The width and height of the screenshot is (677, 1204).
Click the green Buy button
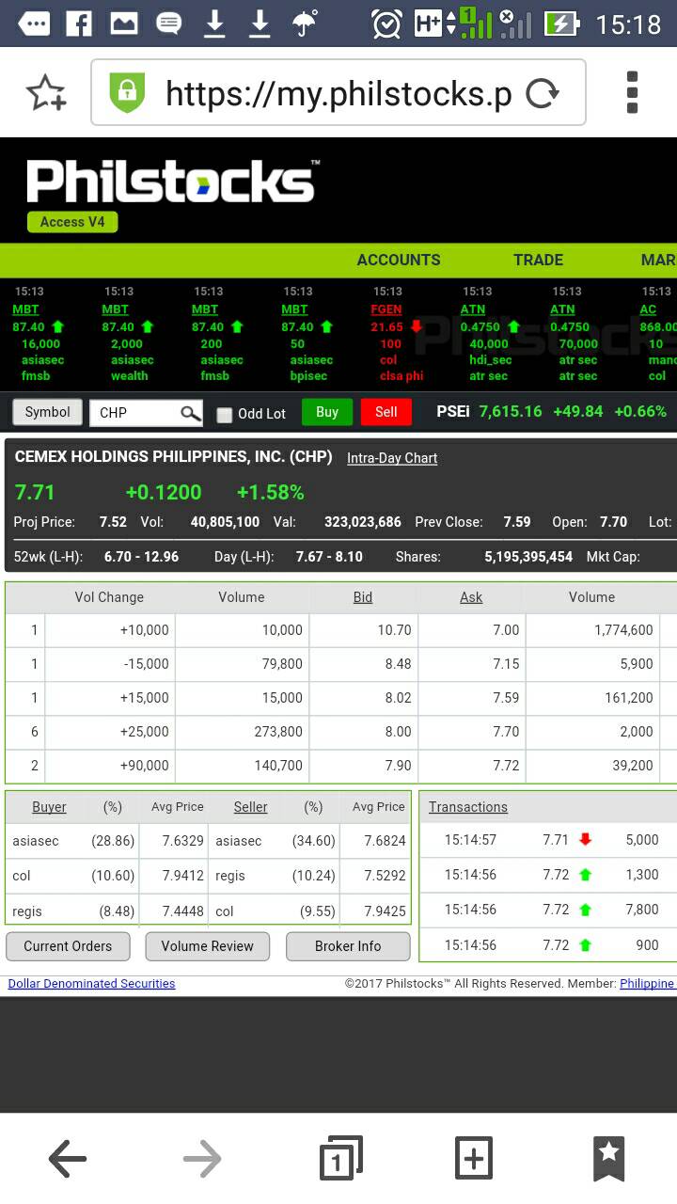coord(327,412)
